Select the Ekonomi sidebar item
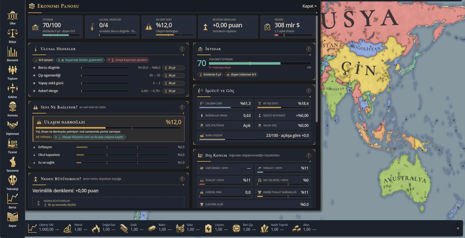Screen dimensions: 465x238 coord(12,54)
